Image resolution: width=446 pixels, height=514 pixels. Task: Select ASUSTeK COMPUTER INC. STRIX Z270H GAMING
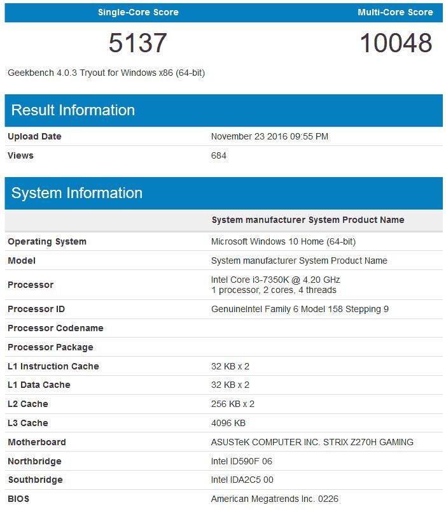(x=312, y=442)
